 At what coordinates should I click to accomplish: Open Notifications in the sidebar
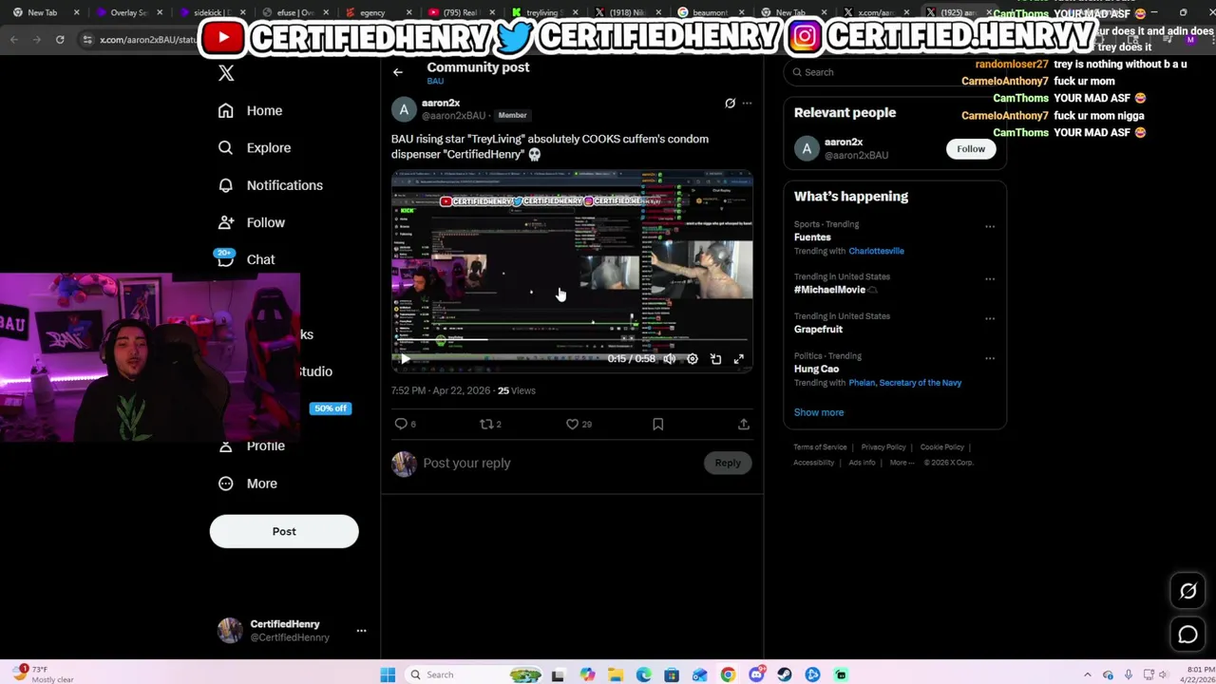tap(271, 185)
